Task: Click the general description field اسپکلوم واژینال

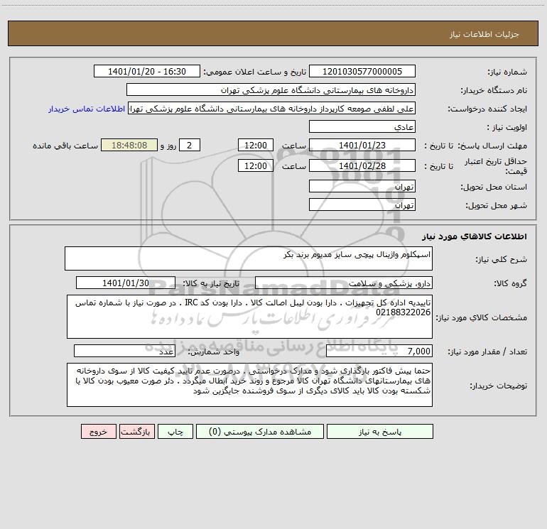Action: pyautogui.click(x=249, y=258)
